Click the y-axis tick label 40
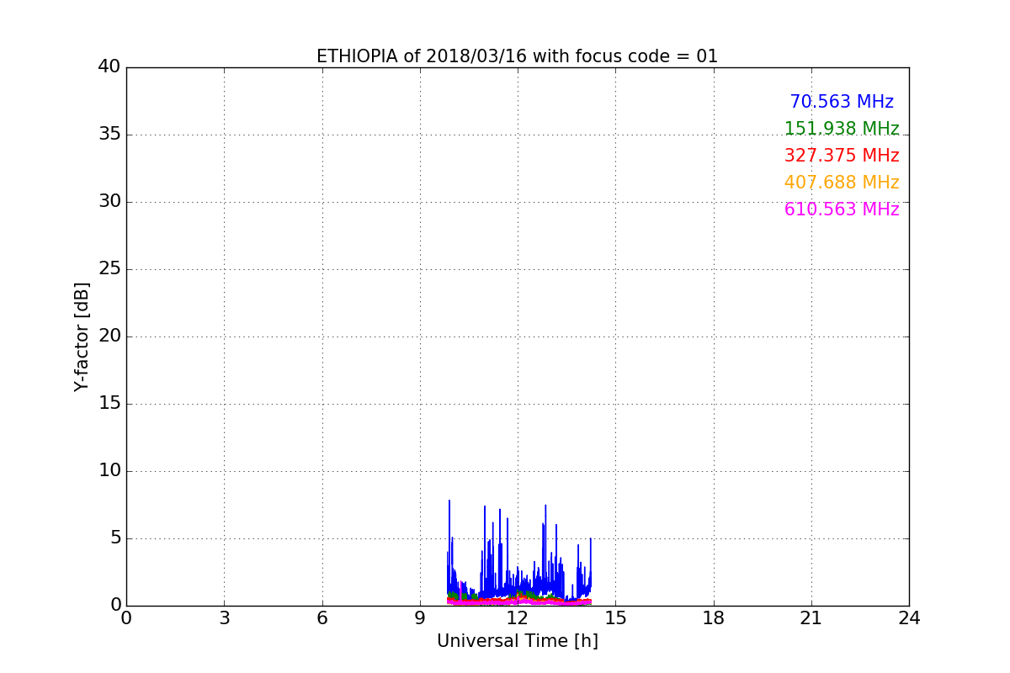 [109, 67]
